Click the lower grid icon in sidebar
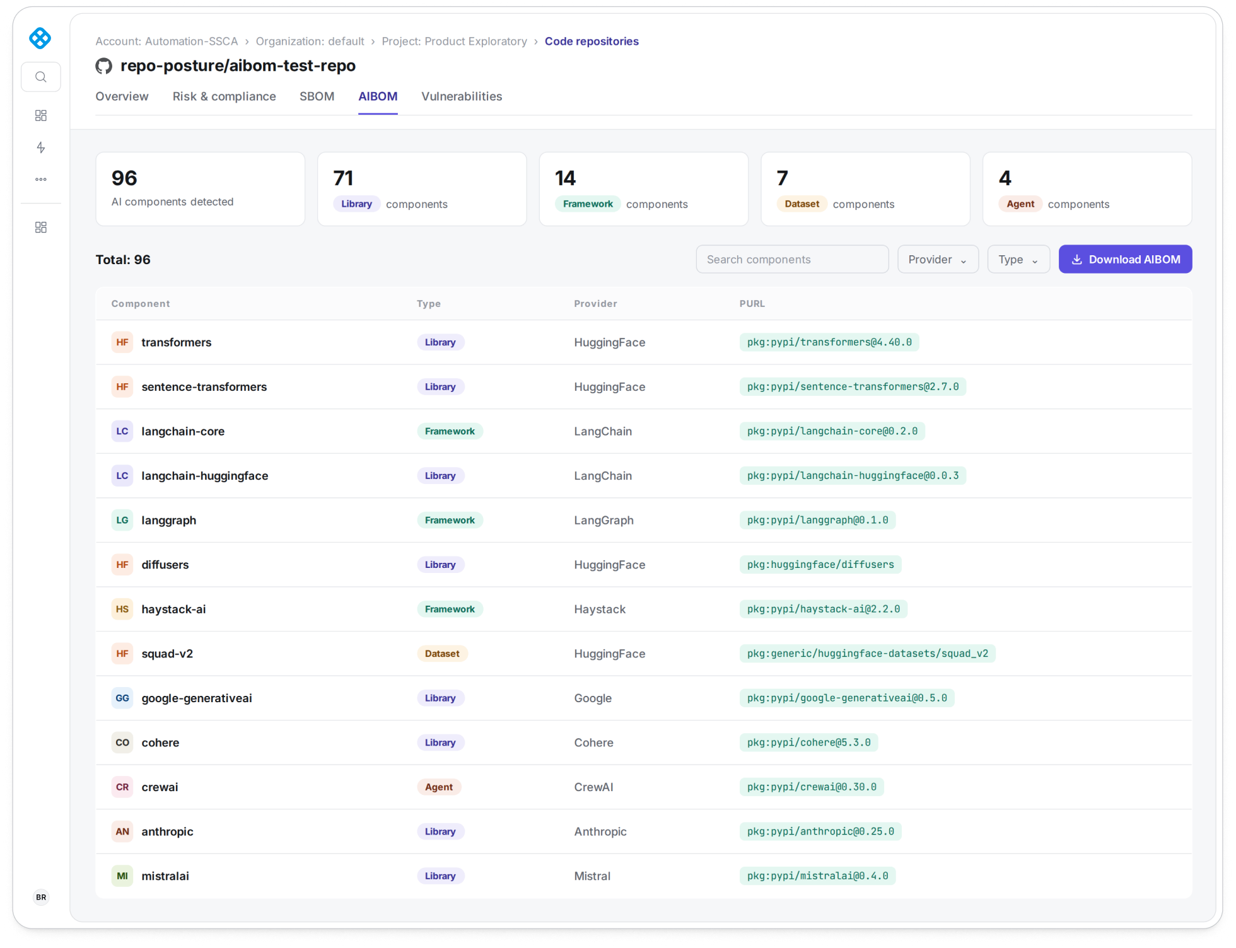 [x=41, y=227]
